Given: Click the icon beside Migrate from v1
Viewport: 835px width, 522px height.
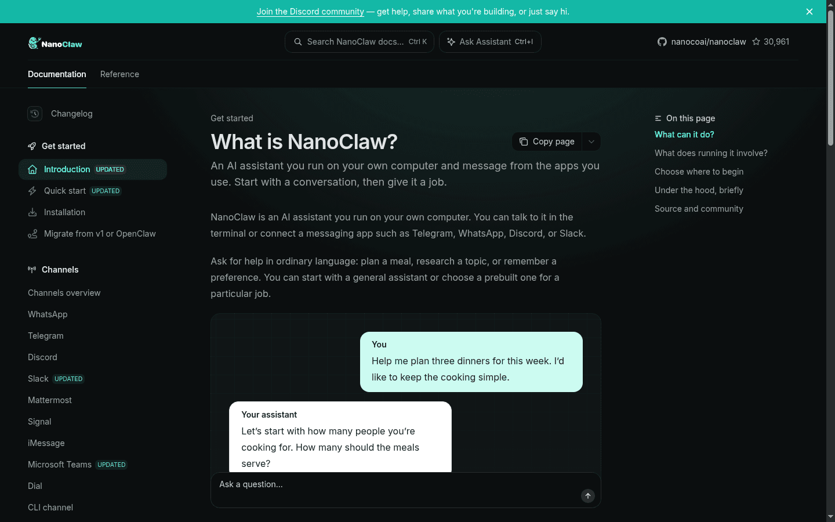Looking at the screenshot, I should pos(32,234).
